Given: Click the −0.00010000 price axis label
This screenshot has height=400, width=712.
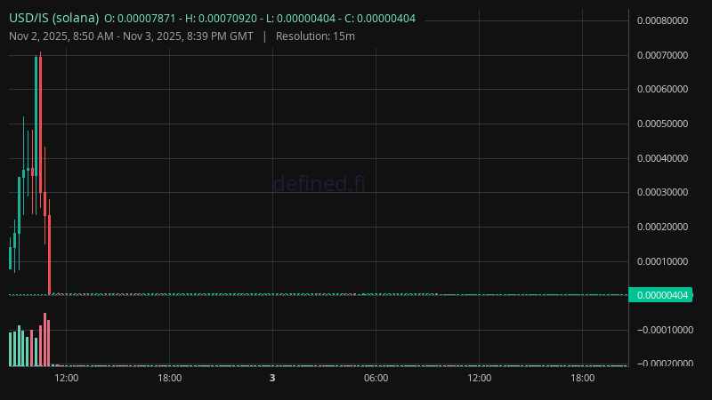Looking at the screenshot, I should [665, 330].
